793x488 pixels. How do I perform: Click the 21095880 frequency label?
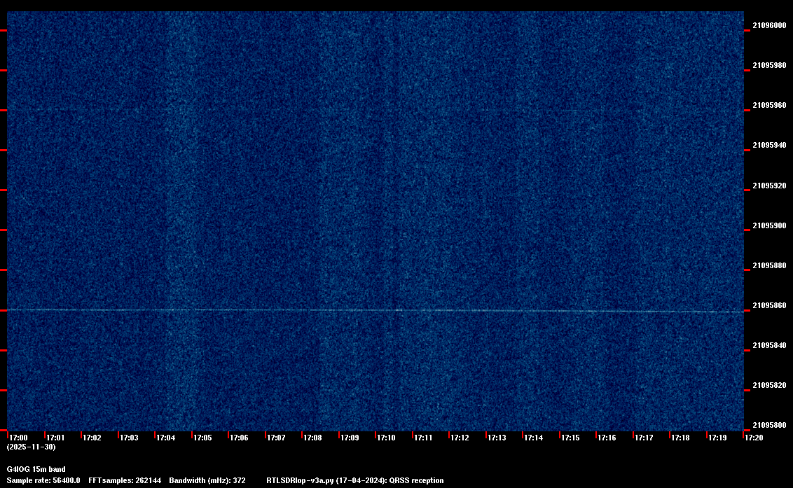pyautogui.click(x=769, y=265)
